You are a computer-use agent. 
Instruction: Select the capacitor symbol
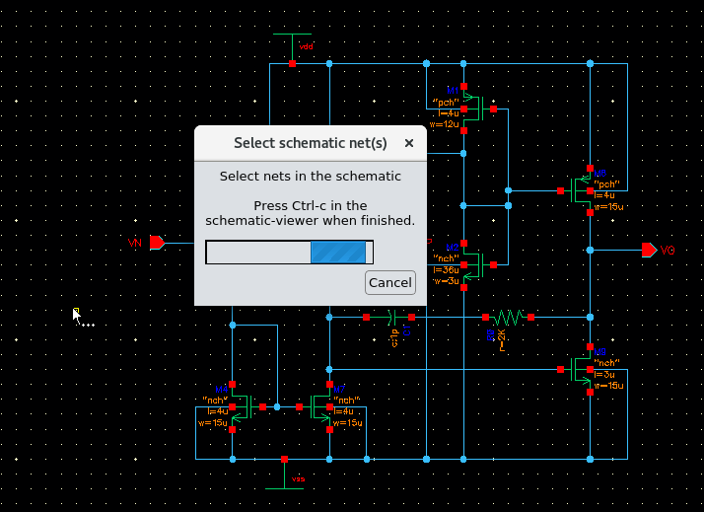pos(392,318)
